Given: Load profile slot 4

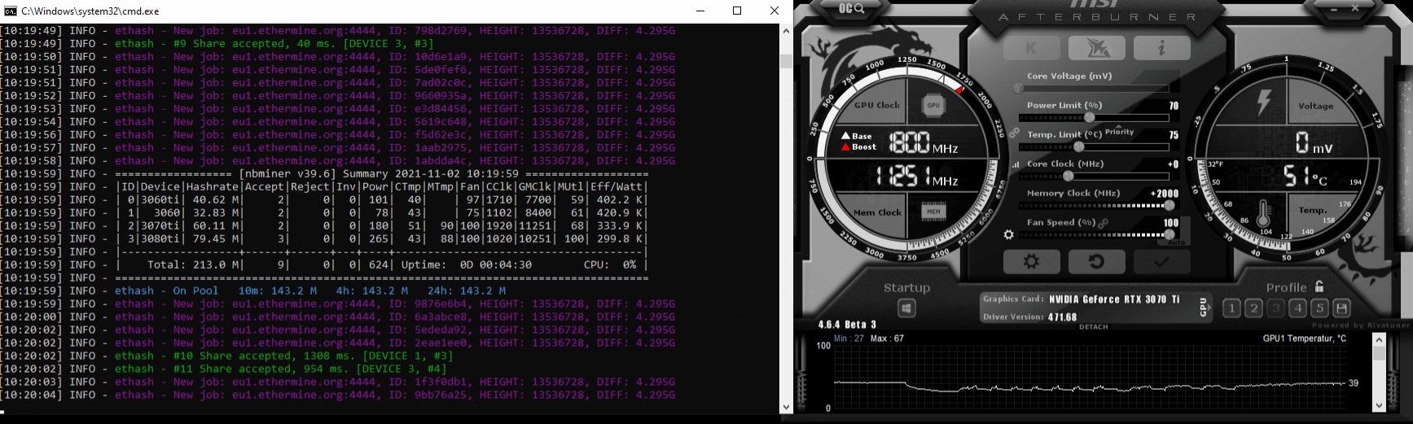Looking at the screenshot, I should click(x=1298, y=308).
